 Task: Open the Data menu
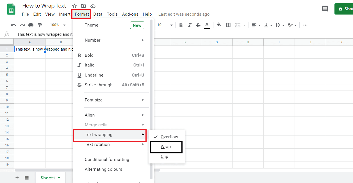pos(98,14)
